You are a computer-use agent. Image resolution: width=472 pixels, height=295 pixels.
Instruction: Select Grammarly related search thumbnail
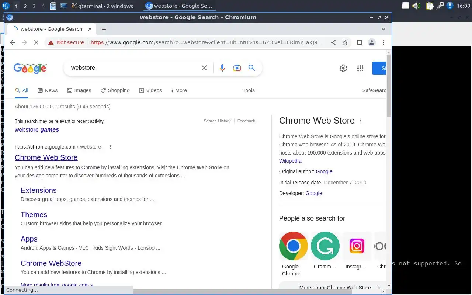tap(325, 246)
